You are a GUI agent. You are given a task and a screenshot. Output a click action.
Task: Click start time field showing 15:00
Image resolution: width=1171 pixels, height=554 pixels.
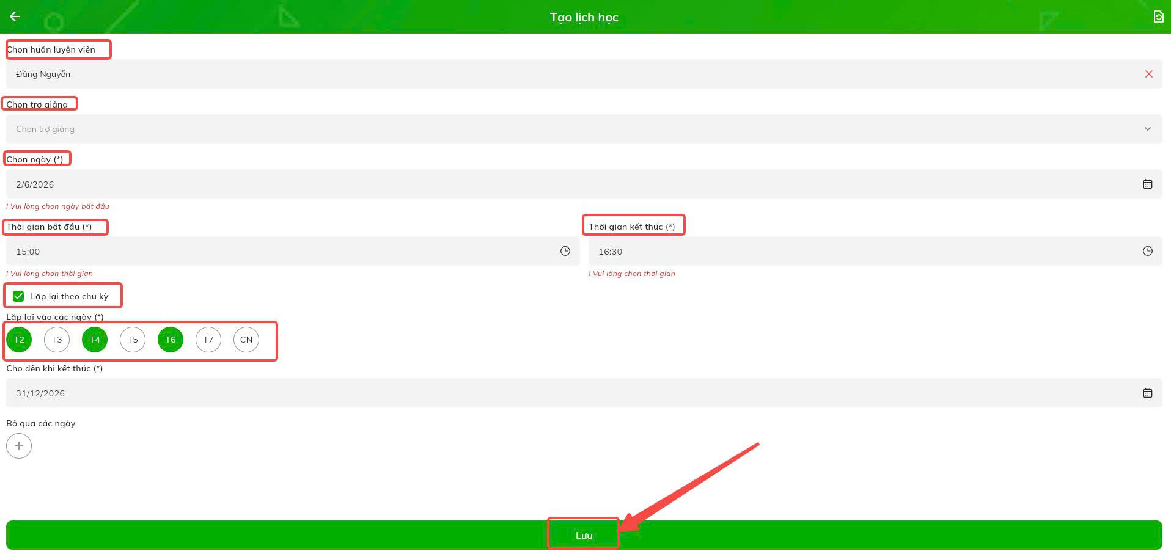point(293,251)
